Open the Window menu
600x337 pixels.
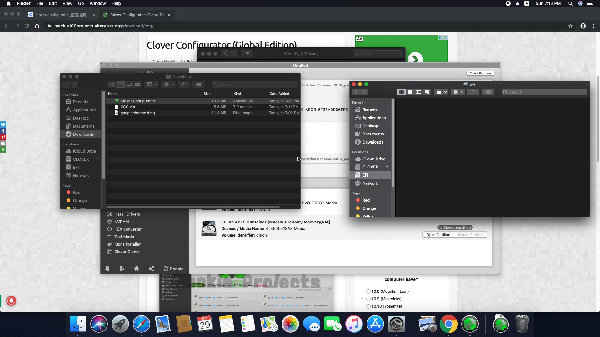pos(97,3)
